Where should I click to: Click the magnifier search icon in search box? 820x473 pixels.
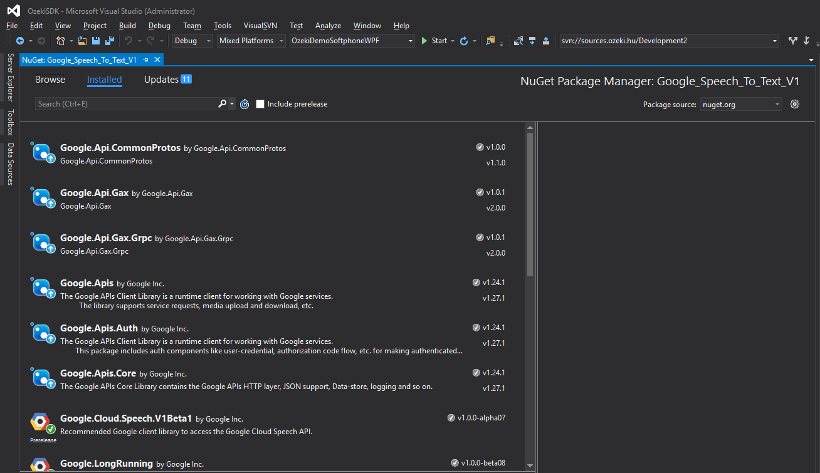point(222,104)
